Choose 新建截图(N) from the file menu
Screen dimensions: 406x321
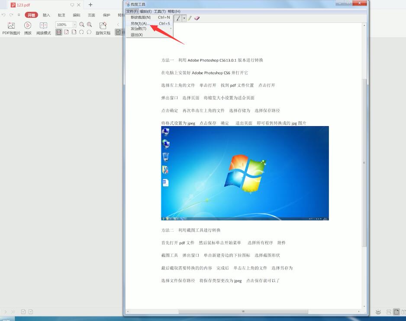click(x=150, y=17)
